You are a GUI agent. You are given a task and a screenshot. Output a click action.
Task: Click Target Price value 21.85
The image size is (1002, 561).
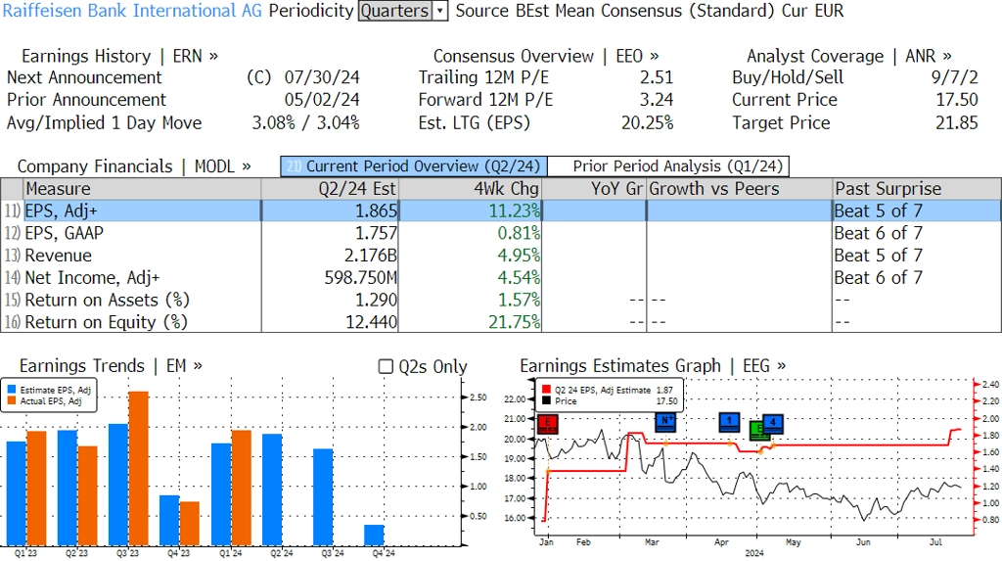pos(957,122)
